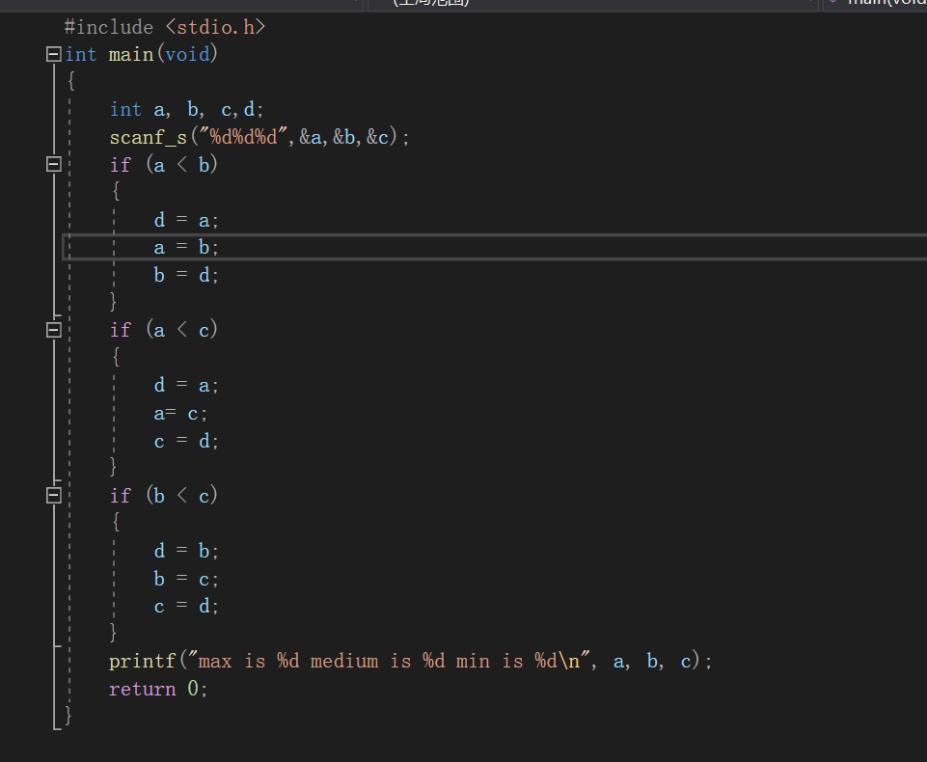Click the highlighted a = b; line
The width and height of the screenshot is (927, 762).
point(186,247)
